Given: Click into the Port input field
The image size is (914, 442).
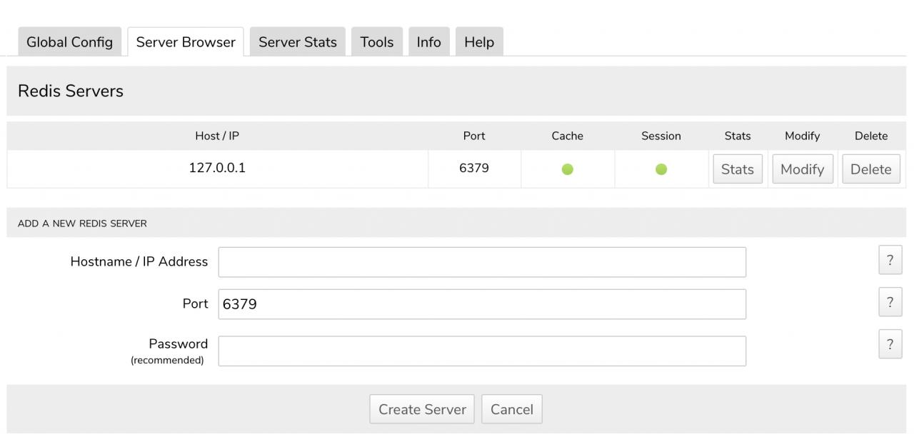Looking at the screenshot, I should pyautogui.click(x=482, y=304).
